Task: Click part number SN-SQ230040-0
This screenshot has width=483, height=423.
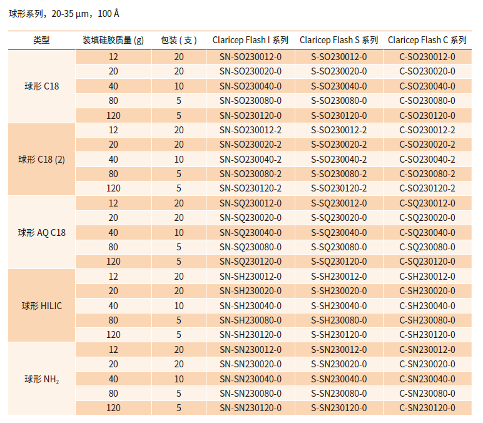Action: pos(250,233)
